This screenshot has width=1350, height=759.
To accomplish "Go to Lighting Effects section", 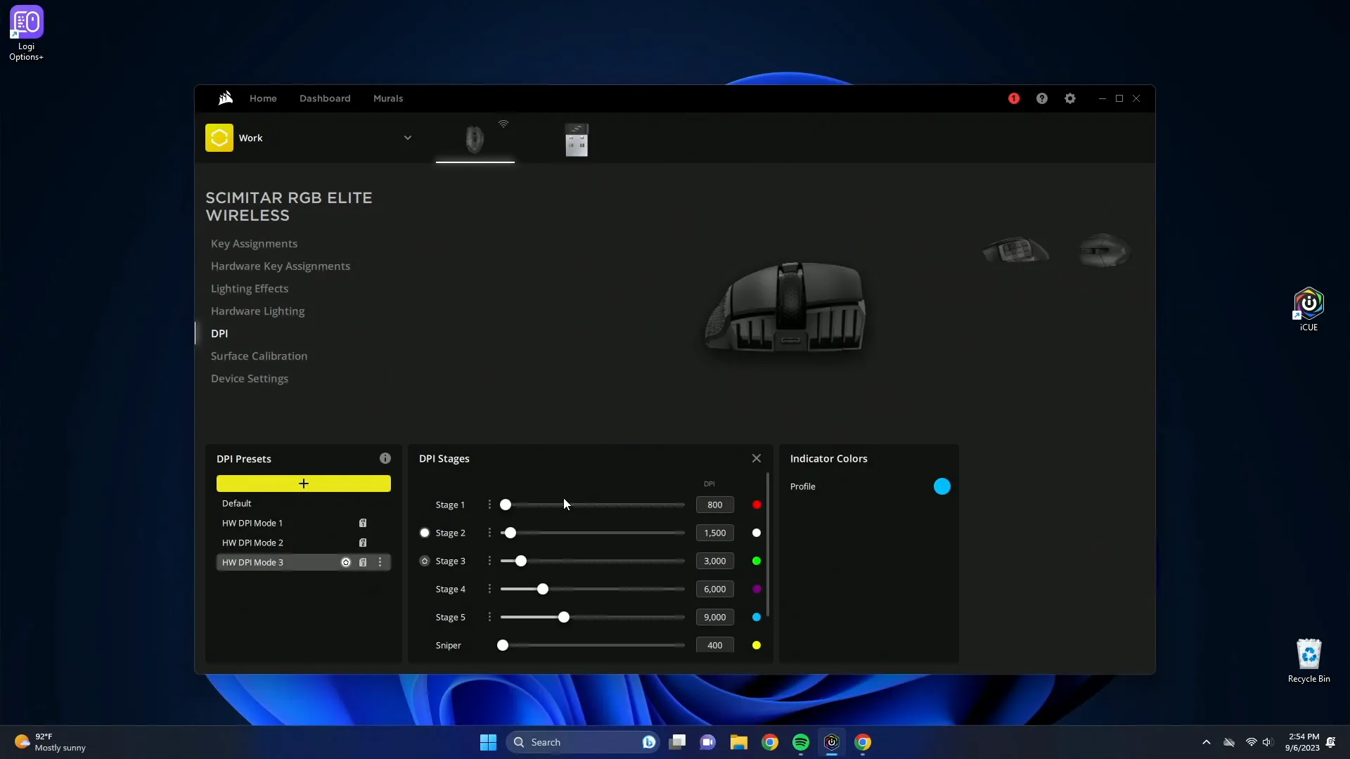I will (x=250, y=289).
